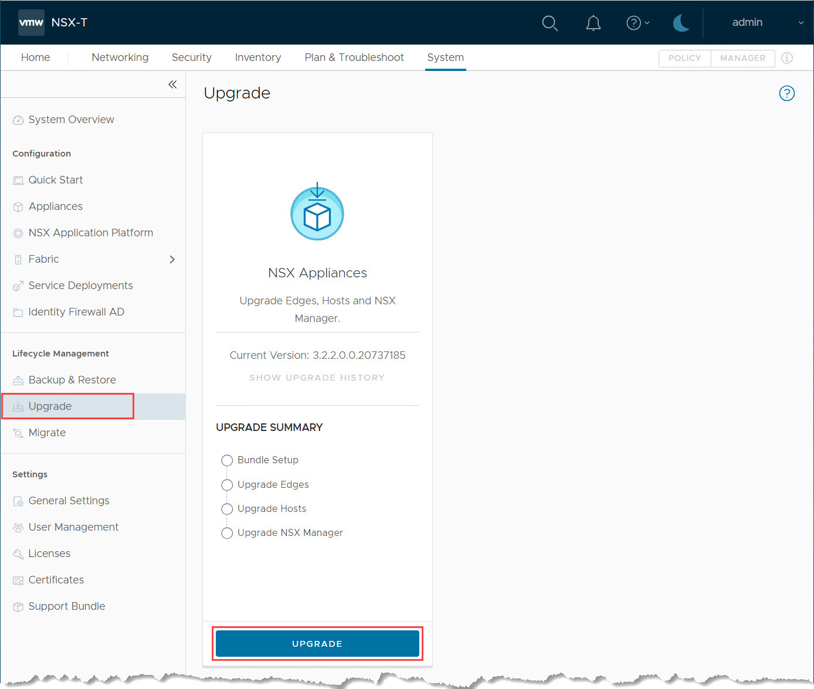
Task: Open the global search magnifier icon
Action: coord(550,23)
